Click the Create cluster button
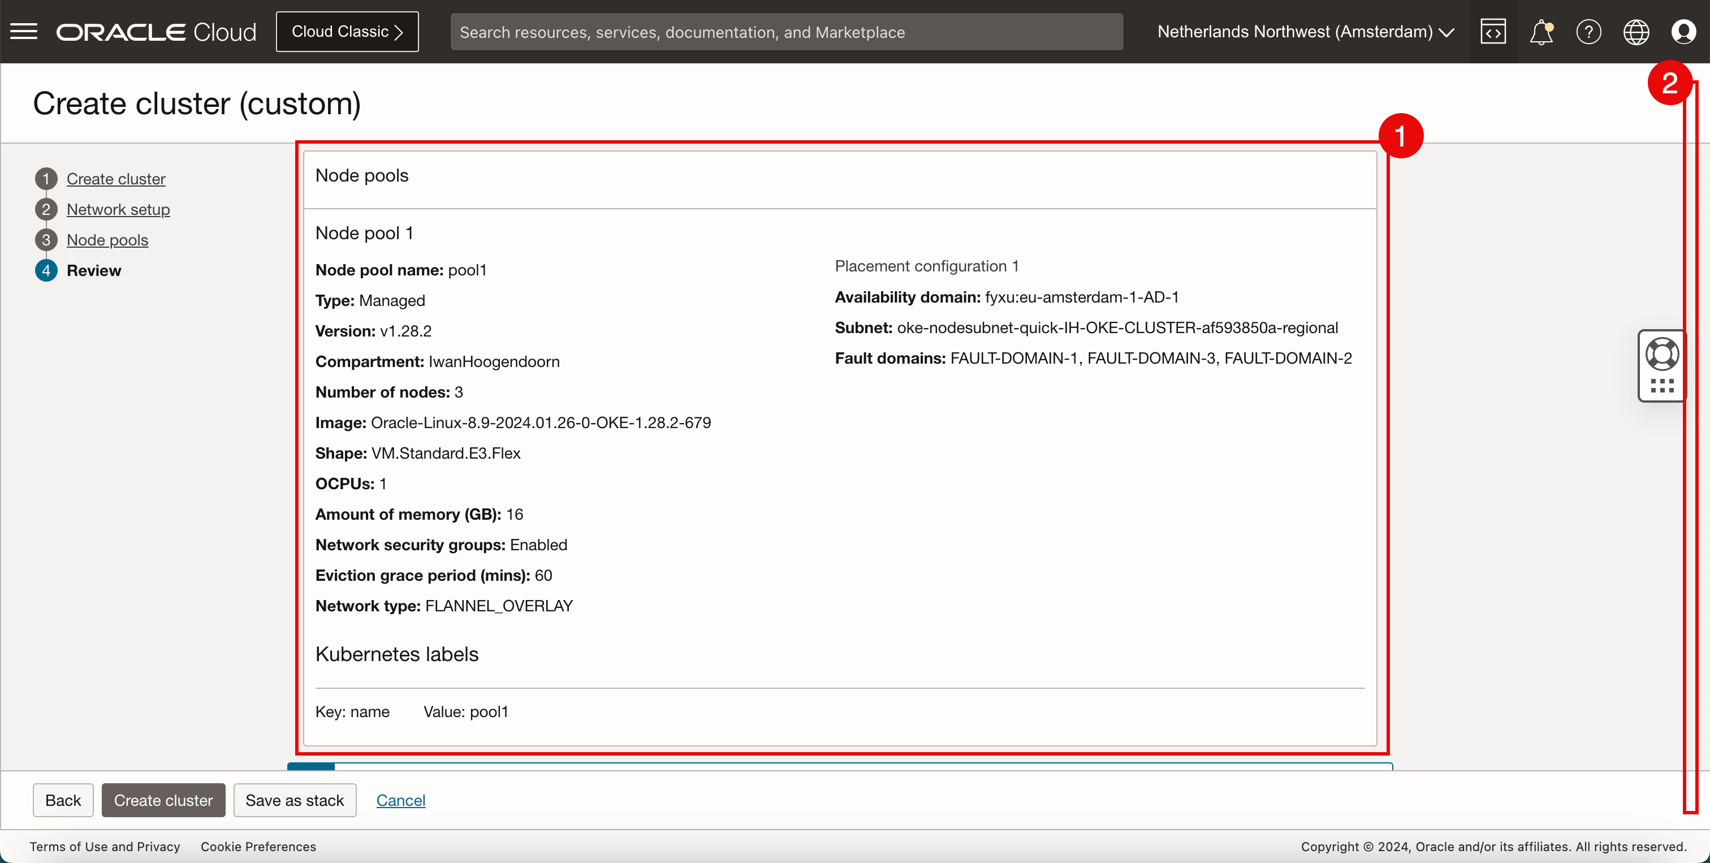Image resolution: width=1710 pixels, height=863 pixels. [x=163, y=800]
